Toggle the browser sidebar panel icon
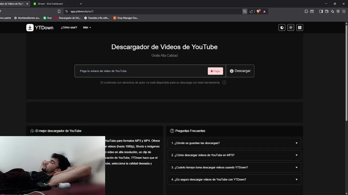This screenshot has height=195, width=348. [321, 11]
